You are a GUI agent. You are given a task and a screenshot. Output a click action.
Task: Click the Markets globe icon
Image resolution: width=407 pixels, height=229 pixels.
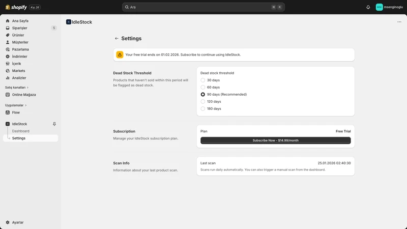point(8,71)
